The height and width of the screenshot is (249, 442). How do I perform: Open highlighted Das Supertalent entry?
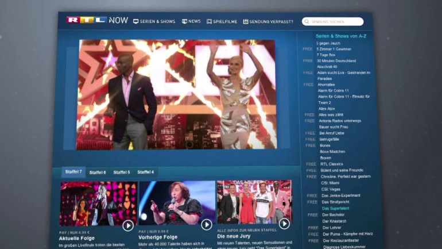[336, 208]
